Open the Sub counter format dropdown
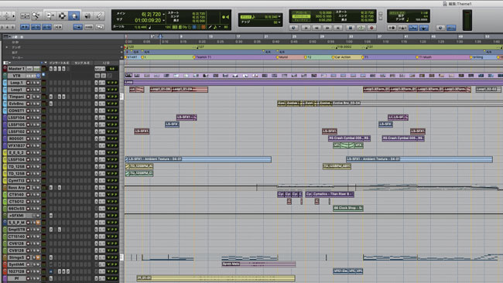 click(x=163, y=21)
